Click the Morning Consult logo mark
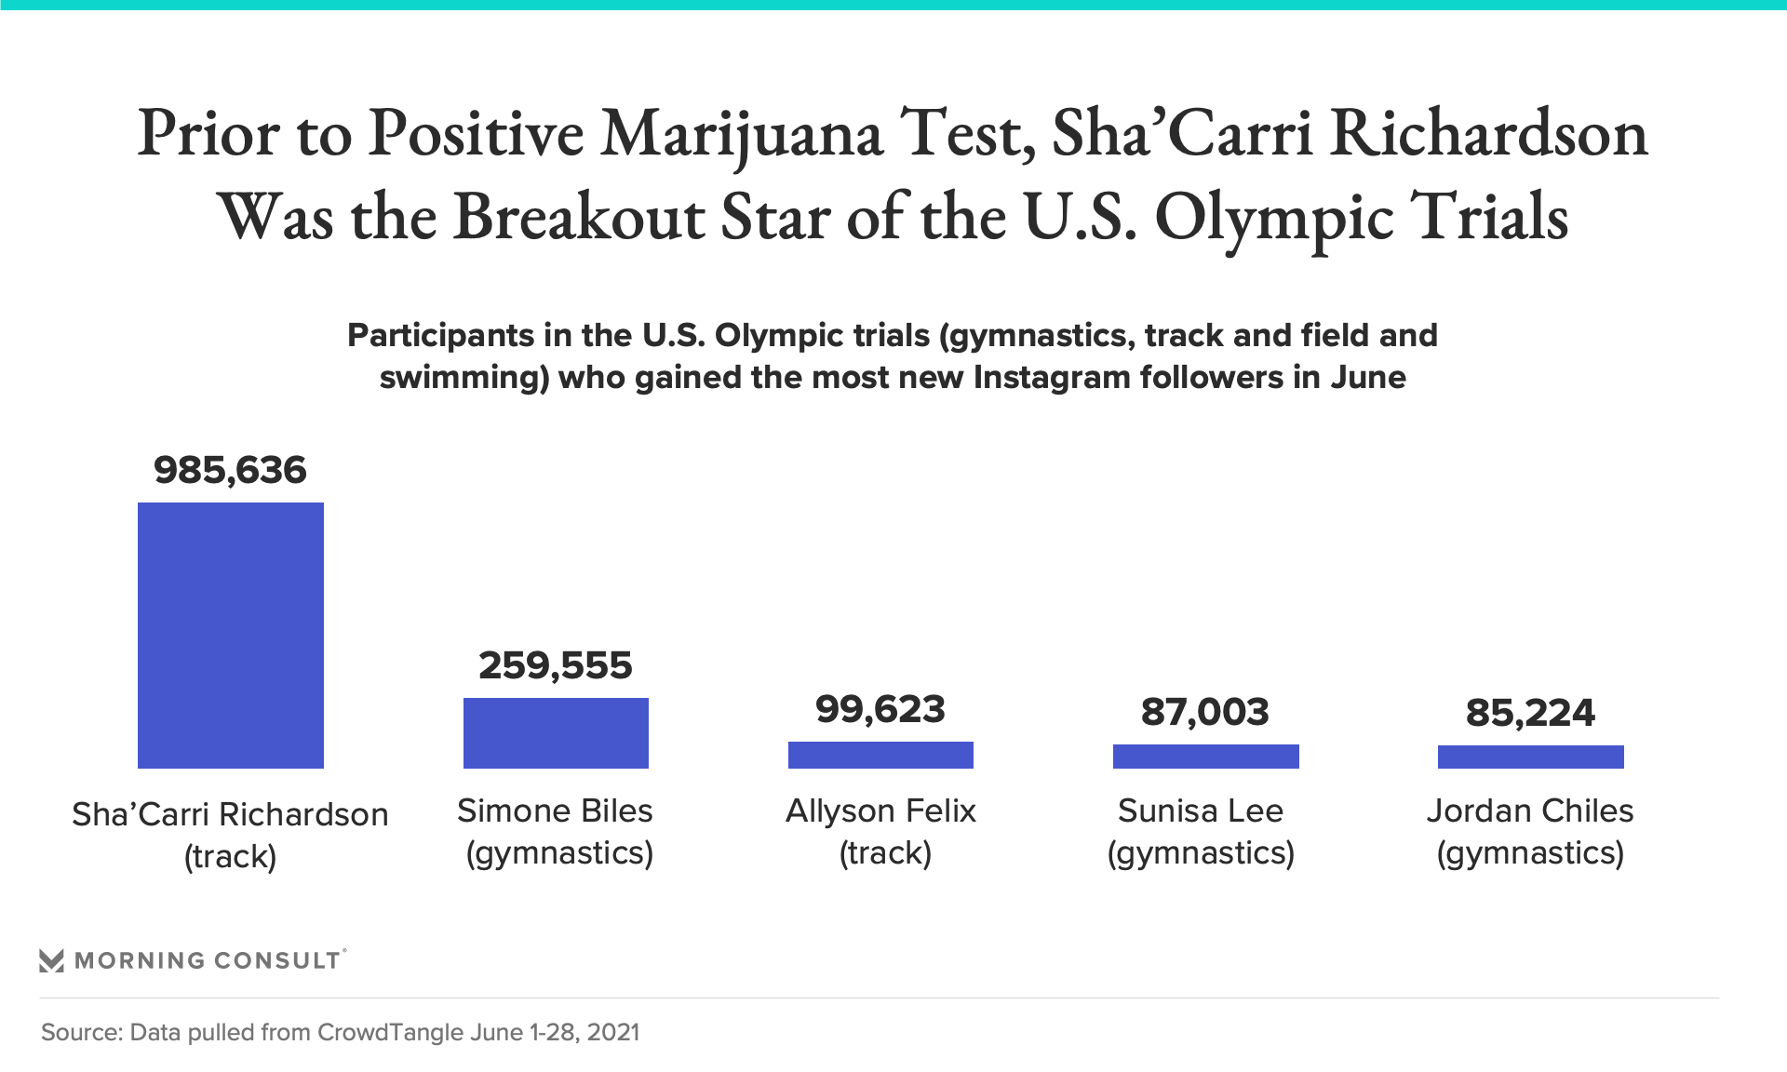The height and width of the screenshot is (1072, 1787). [x=51, y=960]
